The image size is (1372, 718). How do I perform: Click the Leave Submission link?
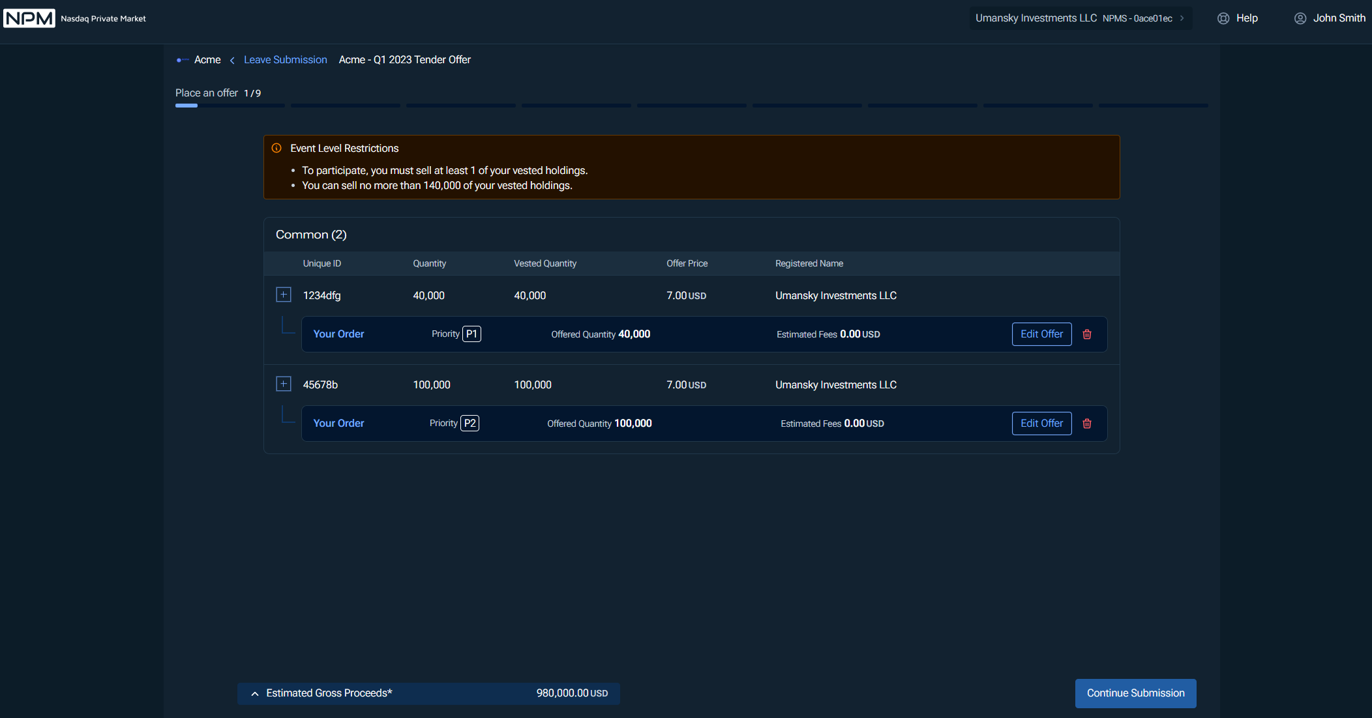click(286, 60)
